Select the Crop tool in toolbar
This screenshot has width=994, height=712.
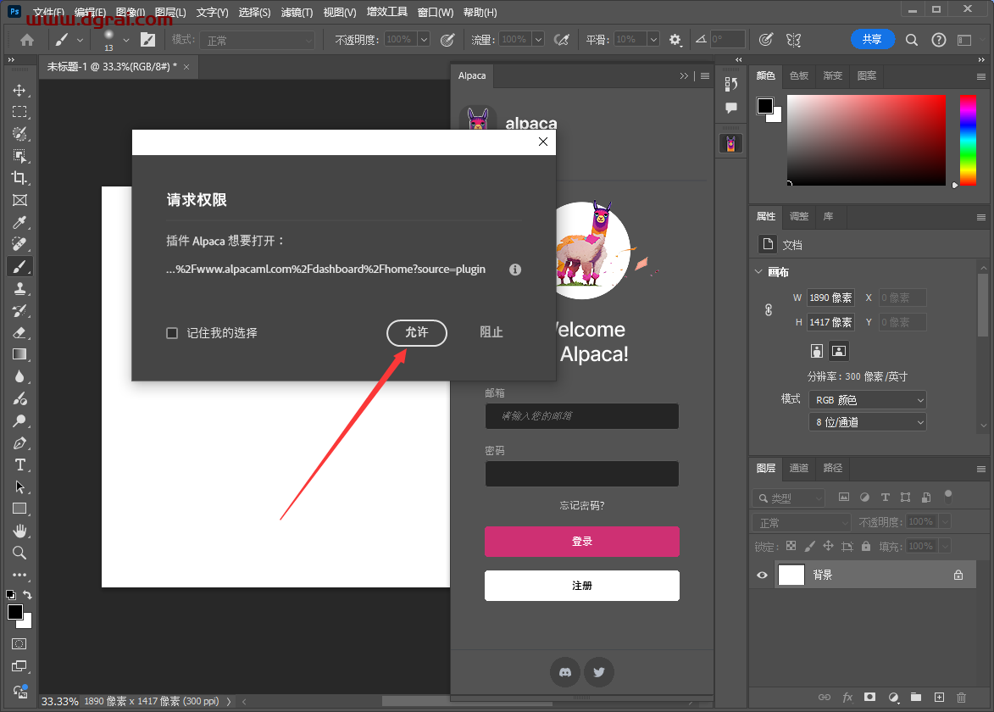coord(19,178)
